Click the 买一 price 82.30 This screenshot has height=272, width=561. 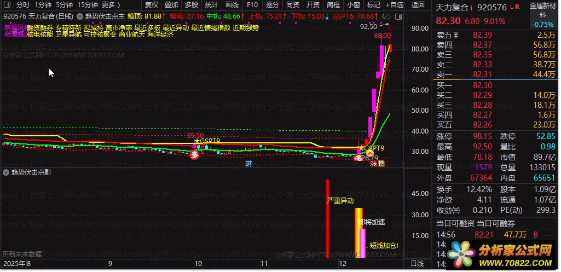coord(482,85)
